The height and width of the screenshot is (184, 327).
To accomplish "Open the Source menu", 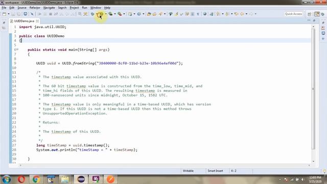I will (x=22, y=8).
